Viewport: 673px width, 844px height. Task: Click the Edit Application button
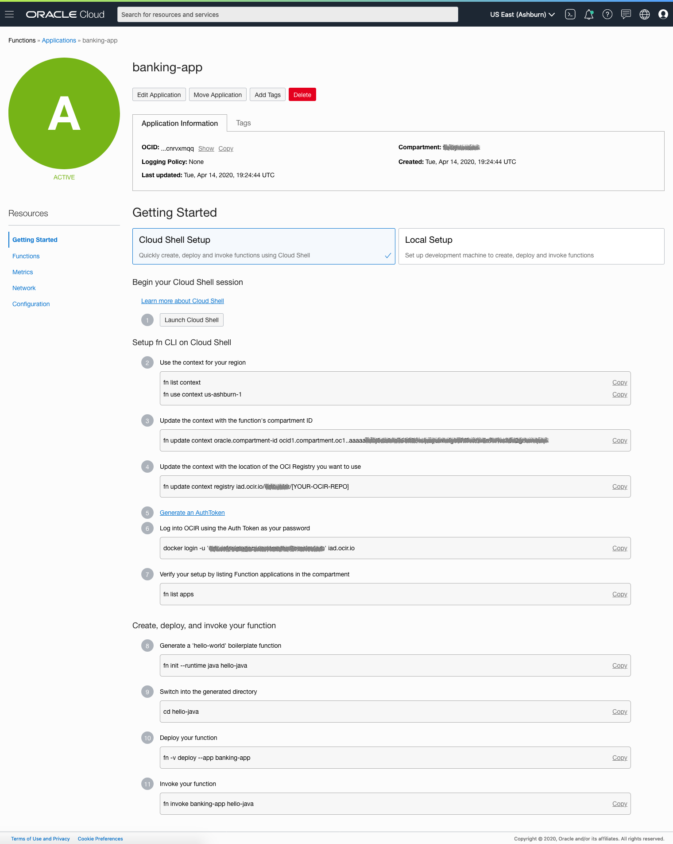pos(159,95)
